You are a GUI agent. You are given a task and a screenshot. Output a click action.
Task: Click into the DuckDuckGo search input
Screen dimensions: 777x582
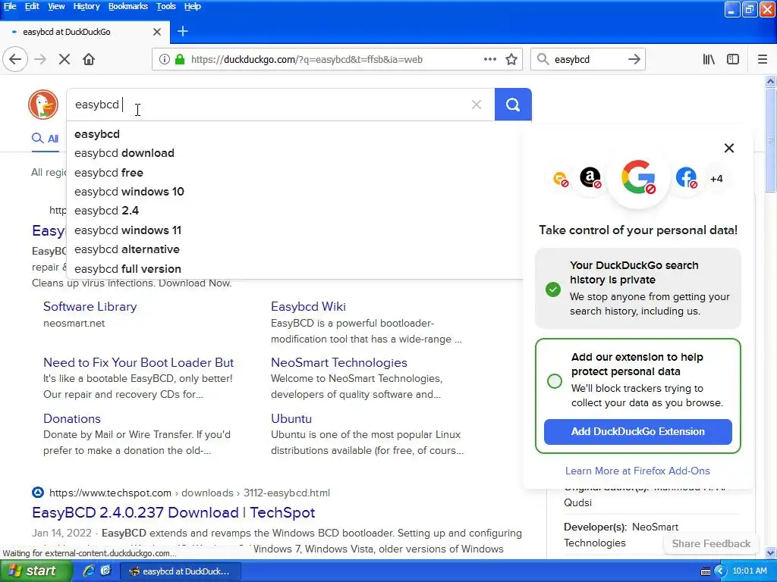[x=270, y=105]
